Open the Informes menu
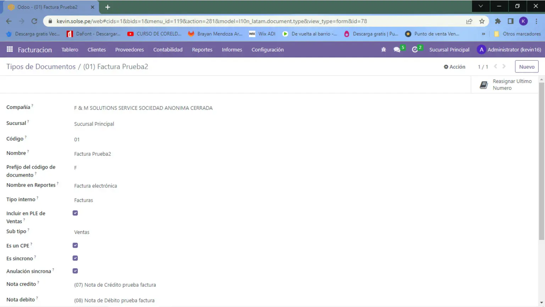This screenshot has width=545, height=307. 232,50
